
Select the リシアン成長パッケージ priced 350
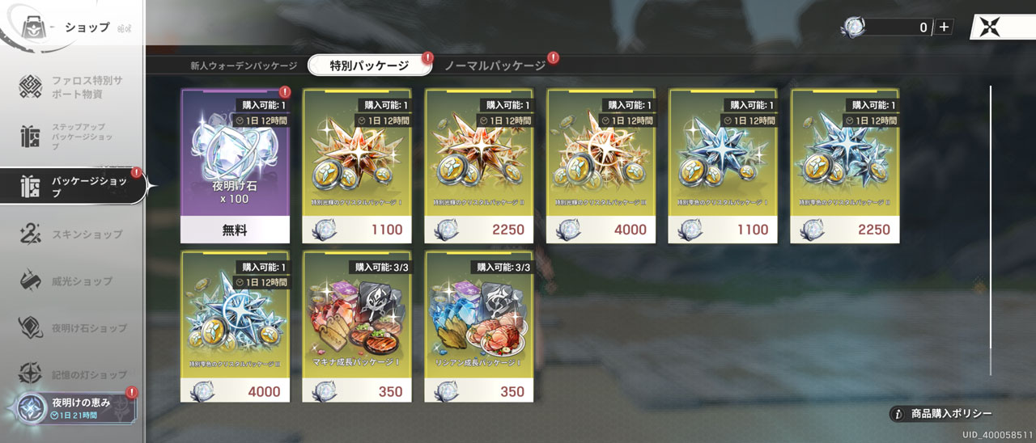pos(479,327)
